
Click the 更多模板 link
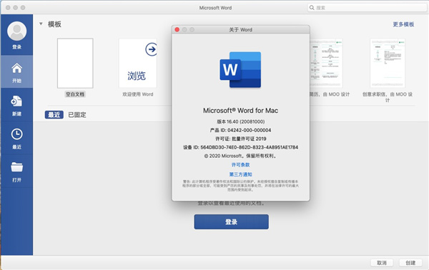tap(403, 24)
